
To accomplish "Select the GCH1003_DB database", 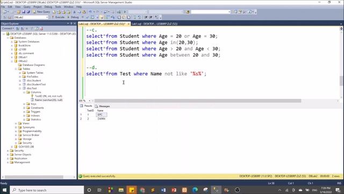I will click(26, 147).
